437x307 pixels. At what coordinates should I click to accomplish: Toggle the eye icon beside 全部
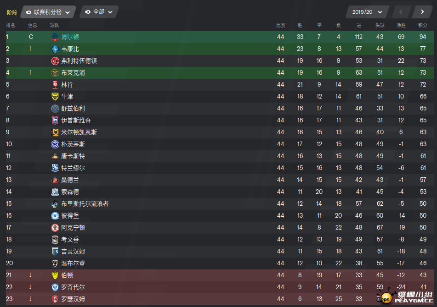click(x=88, y=12)
